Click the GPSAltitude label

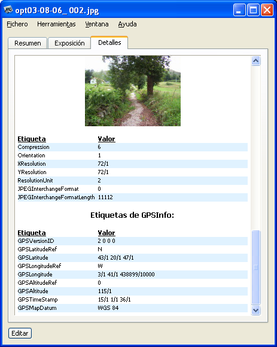click(x=33, y=291)
